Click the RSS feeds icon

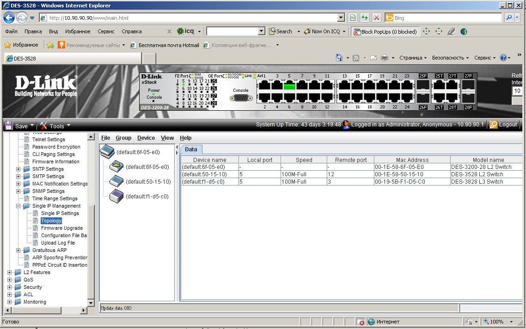point(356,58)
